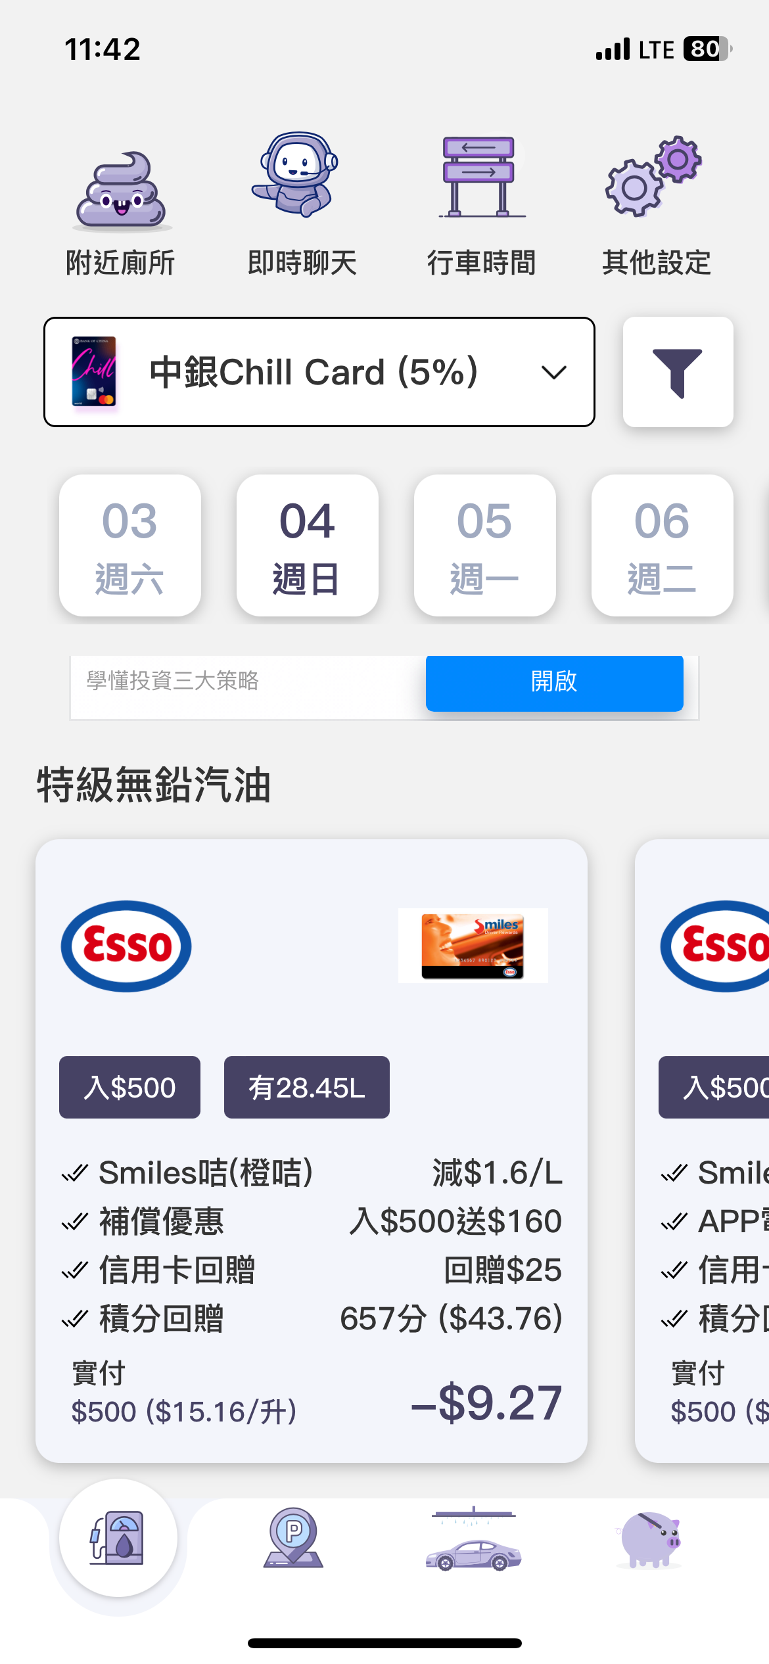Tap the 學懂投資三大策略 ad text

tap(173, 681)
